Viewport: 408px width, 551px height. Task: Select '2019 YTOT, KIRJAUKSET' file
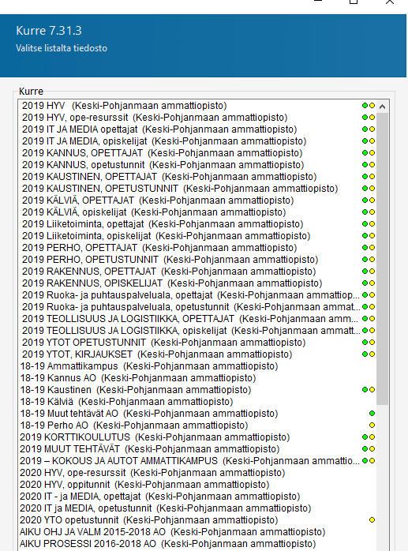(197, 354)
